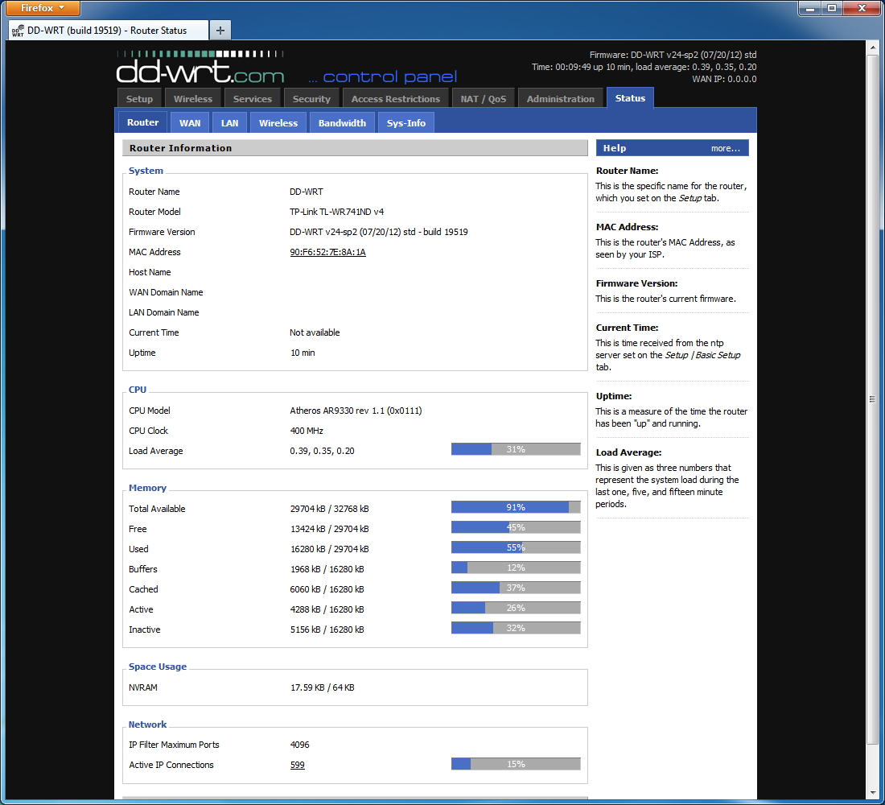Image resolution: width=885 pixels, height=805 pixels.
Task: Click the Used memory 55% bar
Action: (516, 547)
